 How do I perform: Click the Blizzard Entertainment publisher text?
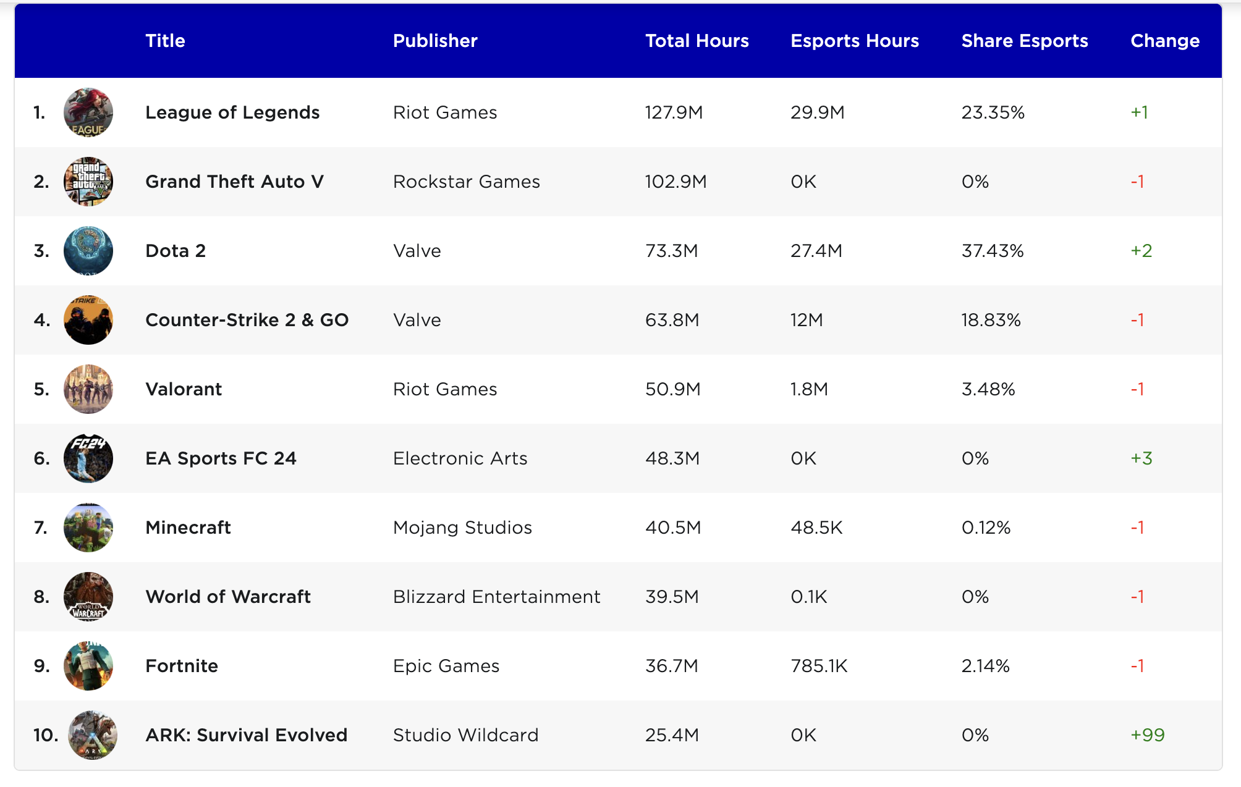496,597
